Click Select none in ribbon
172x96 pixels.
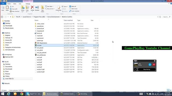pos(73,9)
